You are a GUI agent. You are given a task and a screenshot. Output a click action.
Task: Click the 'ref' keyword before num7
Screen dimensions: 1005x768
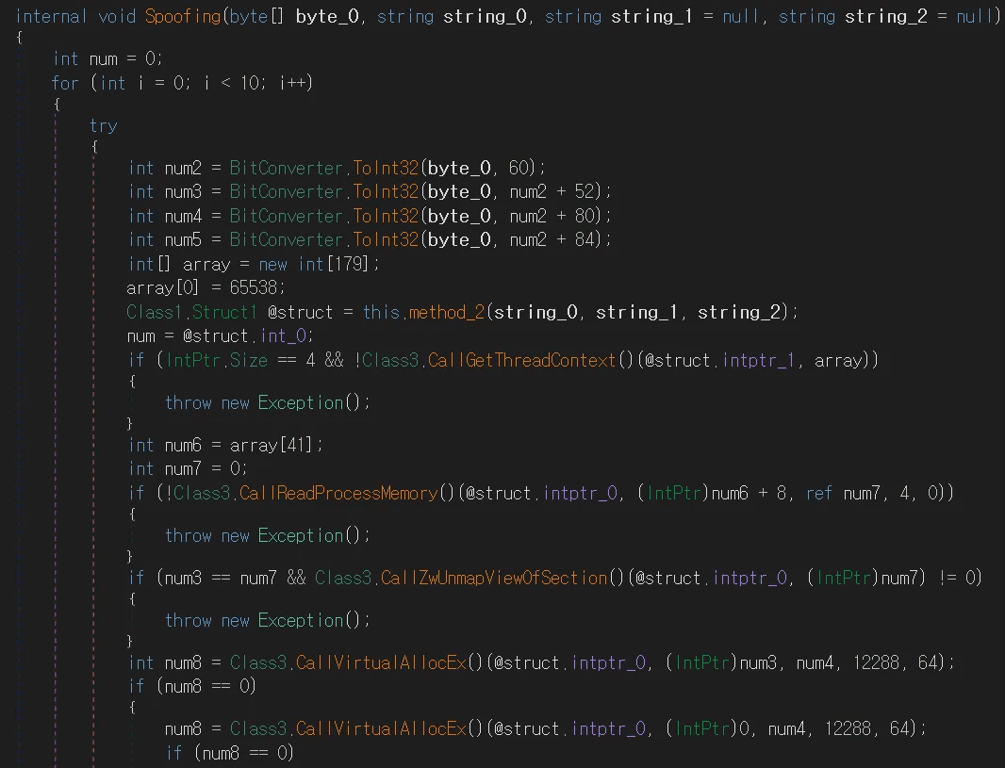point(819,493)
